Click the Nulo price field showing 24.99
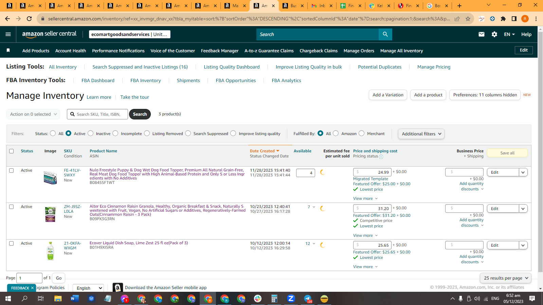The image size is (543, 305). (372, 172)
